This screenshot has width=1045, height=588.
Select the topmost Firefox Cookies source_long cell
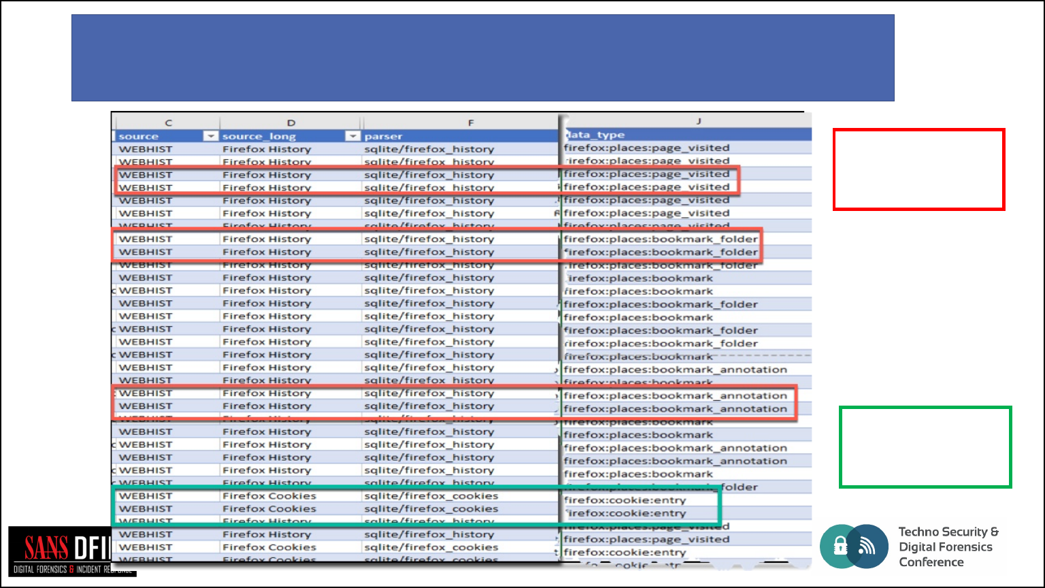pos(291,496)
